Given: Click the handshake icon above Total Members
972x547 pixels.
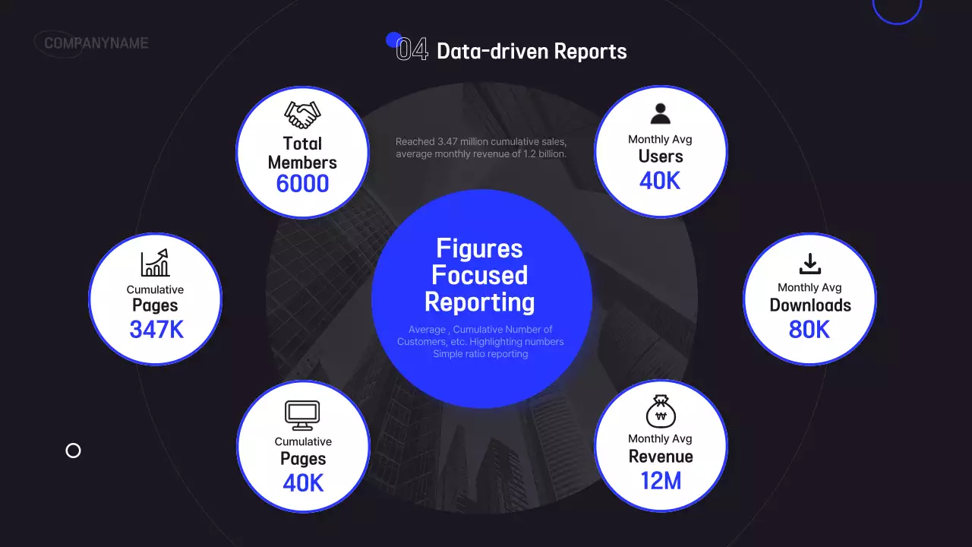Looking at the screenshot, I should pyautogui.click(x=302, y=115).
